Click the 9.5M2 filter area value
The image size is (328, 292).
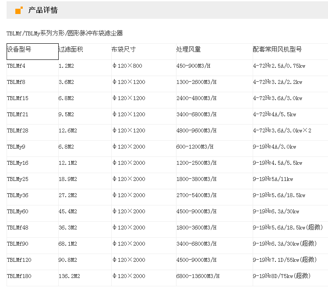click(x=66, y=115)
